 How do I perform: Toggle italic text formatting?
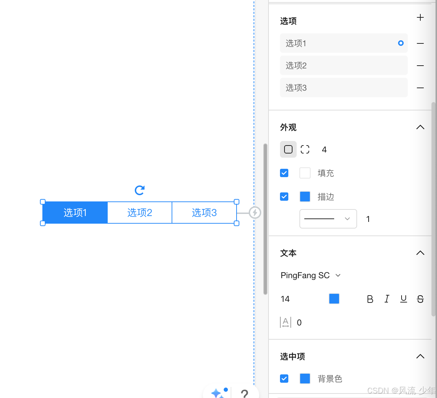click(387, 299)
